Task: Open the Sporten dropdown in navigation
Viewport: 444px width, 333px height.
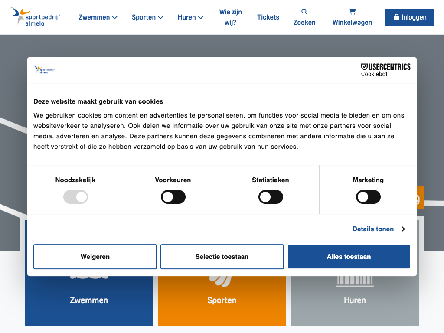Action: click(147, 17)
